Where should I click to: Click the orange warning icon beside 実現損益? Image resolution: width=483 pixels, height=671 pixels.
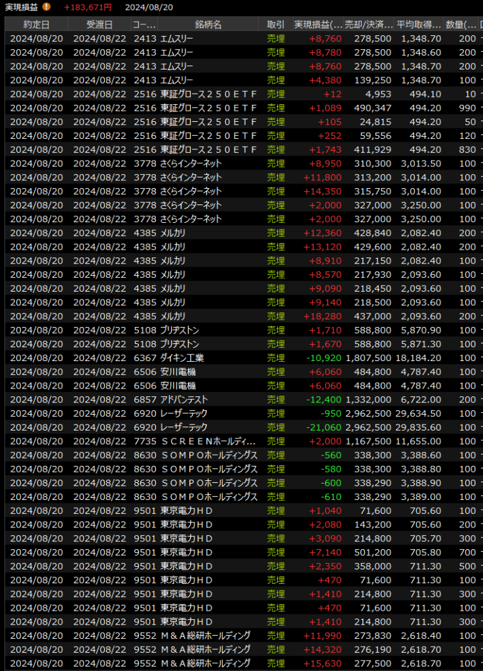(46, 7)
